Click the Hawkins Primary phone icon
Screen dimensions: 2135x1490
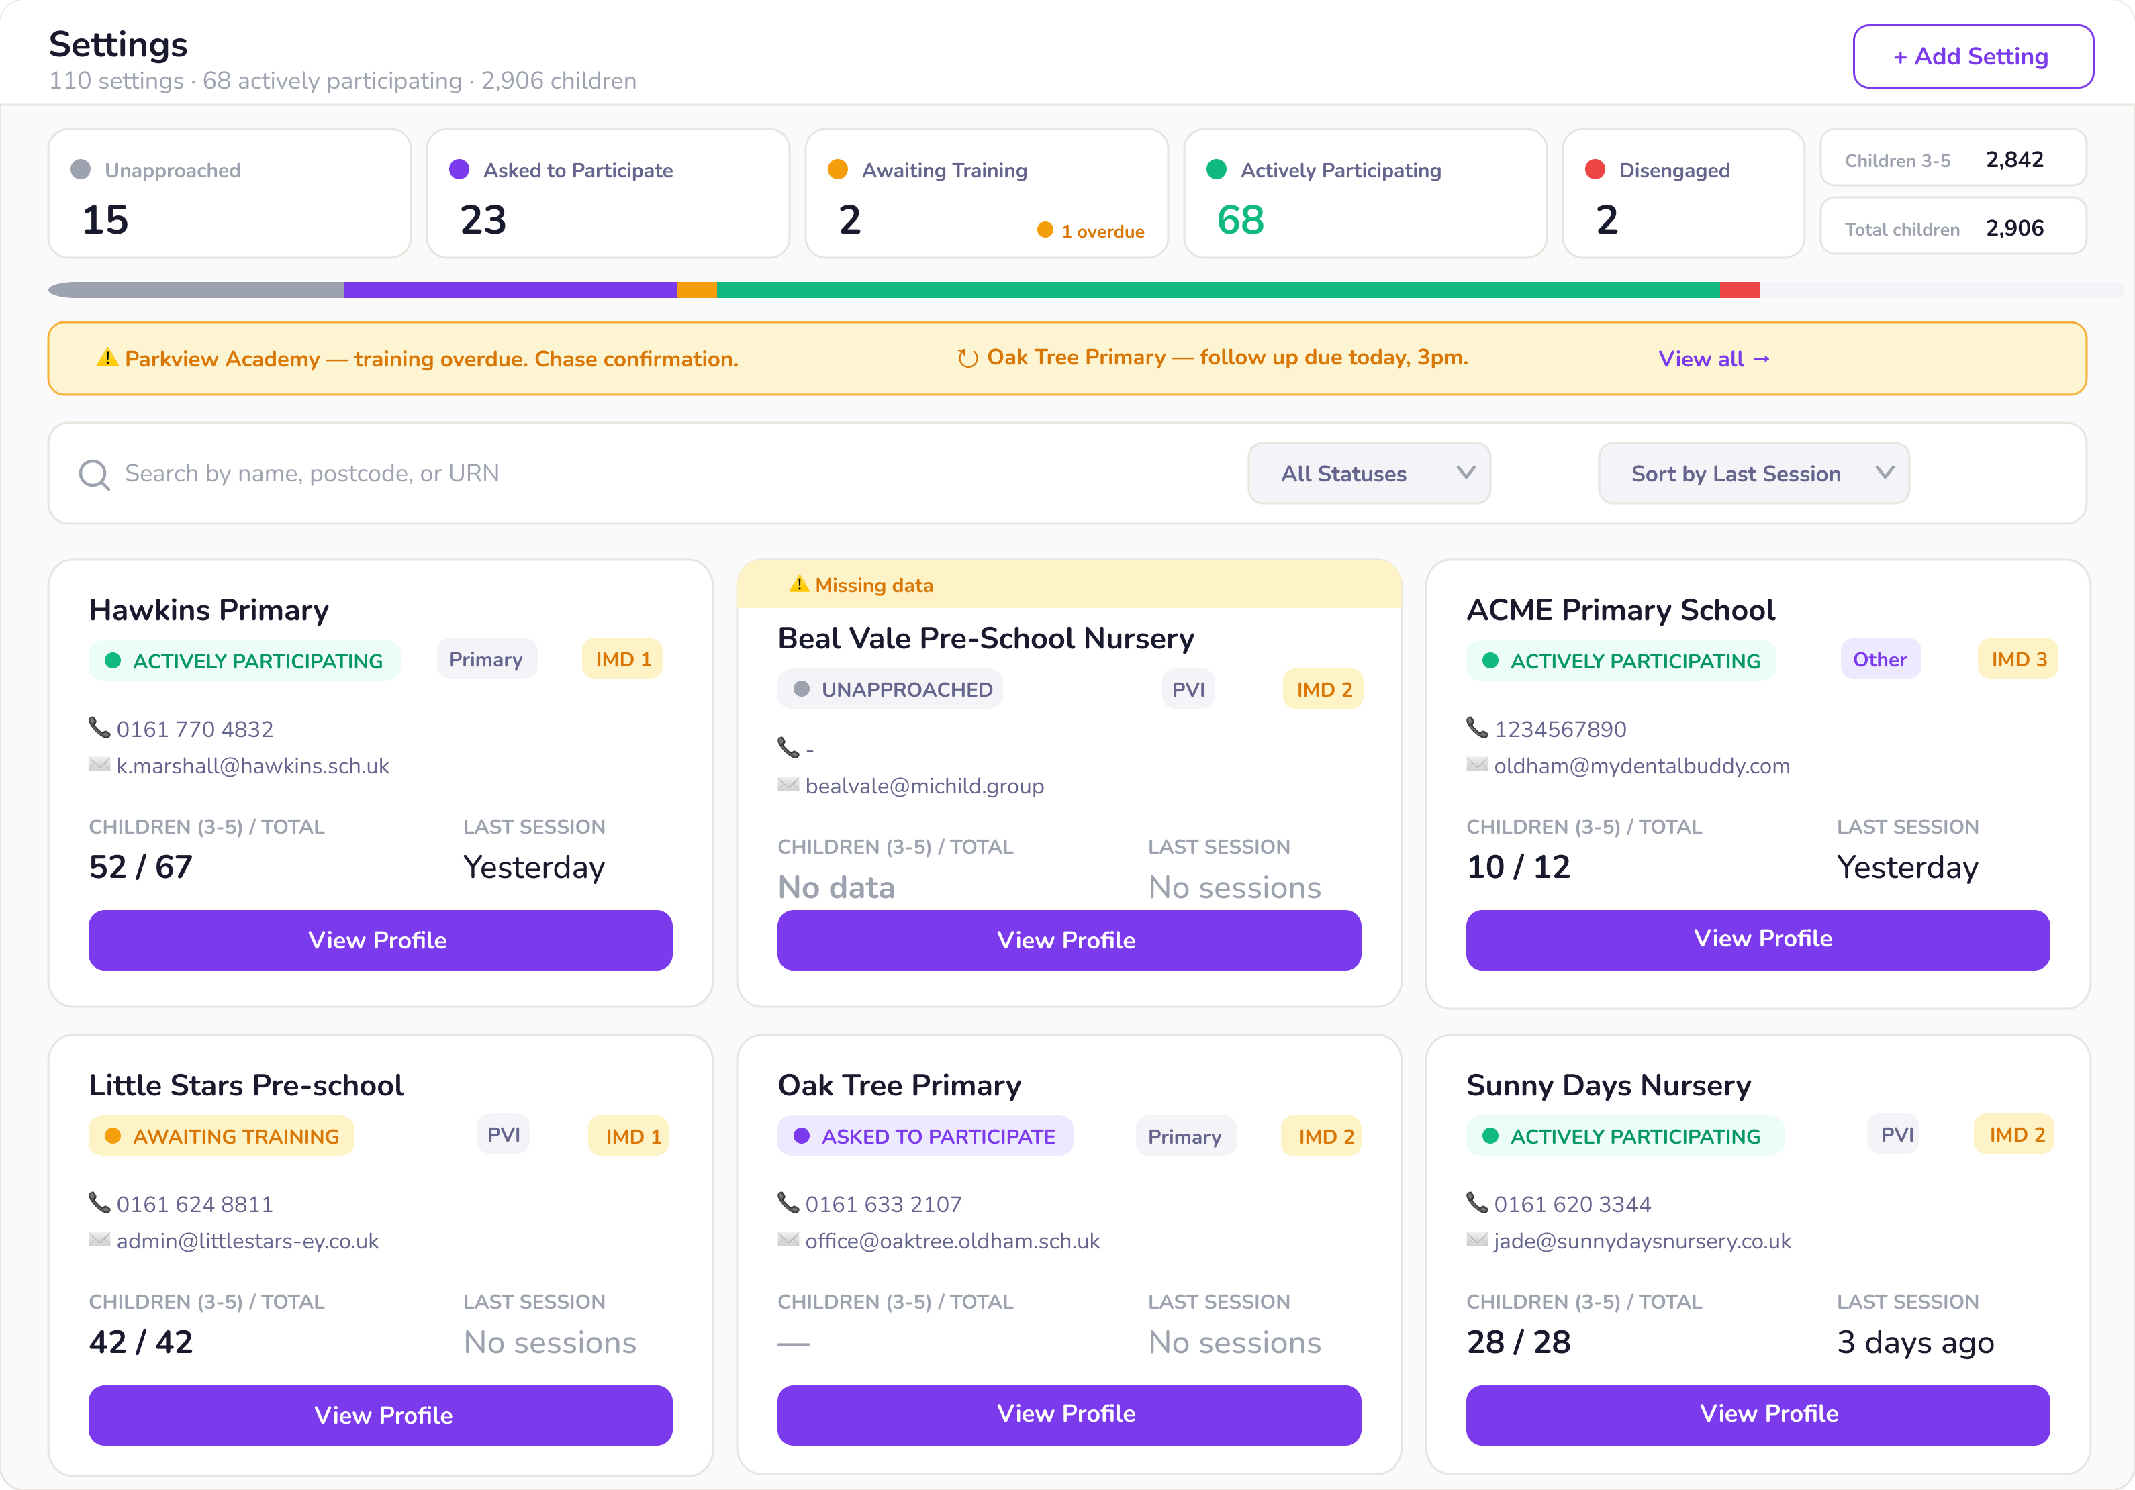tap(99, 728)
